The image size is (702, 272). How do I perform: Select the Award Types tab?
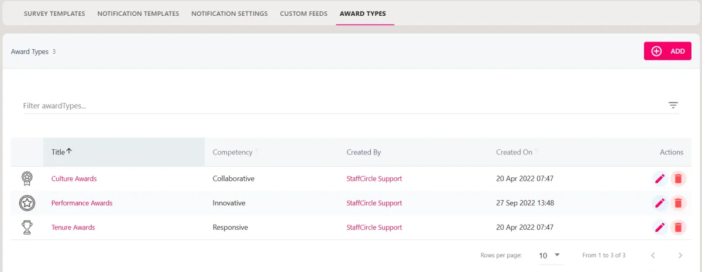(363, 13)
